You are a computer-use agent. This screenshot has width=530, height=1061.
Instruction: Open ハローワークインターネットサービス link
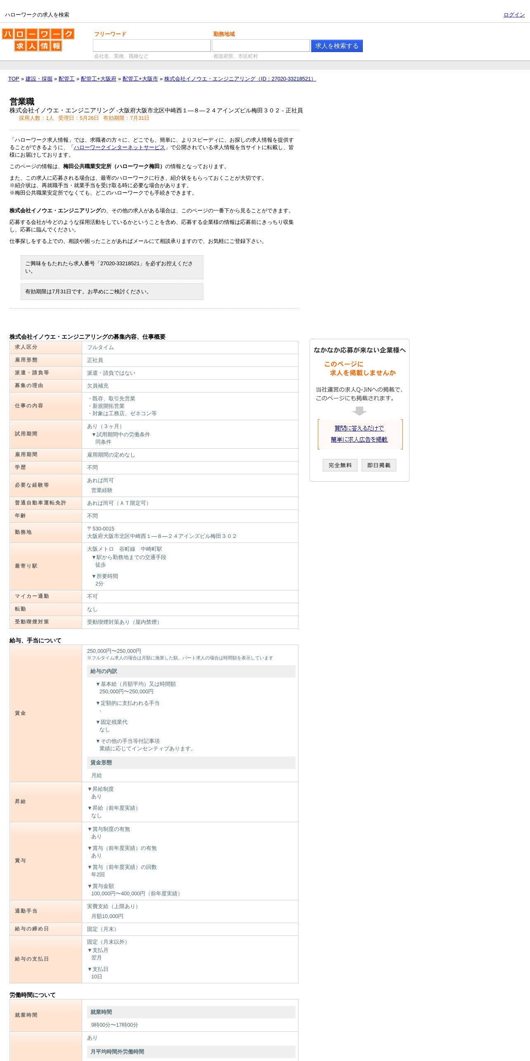(x=119, y=147)
